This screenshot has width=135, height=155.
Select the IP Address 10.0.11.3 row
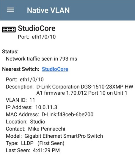coord(32,107)
